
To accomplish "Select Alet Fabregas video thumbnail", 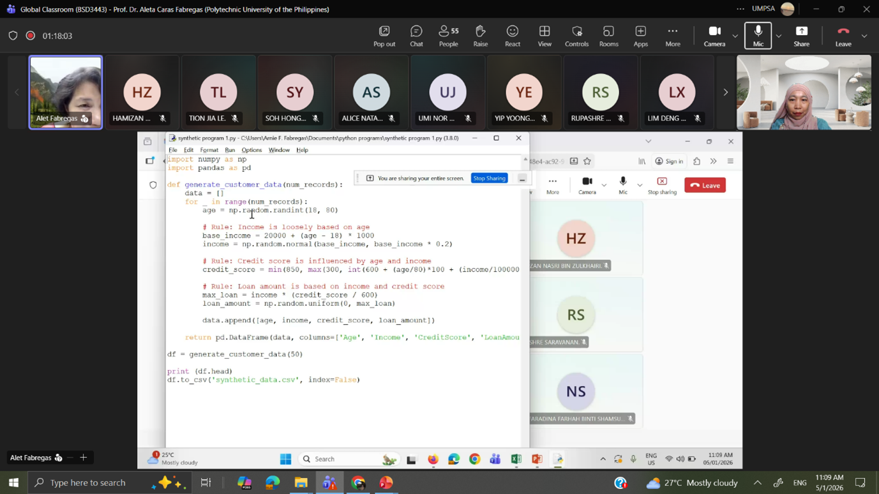I will click(66, 92).
